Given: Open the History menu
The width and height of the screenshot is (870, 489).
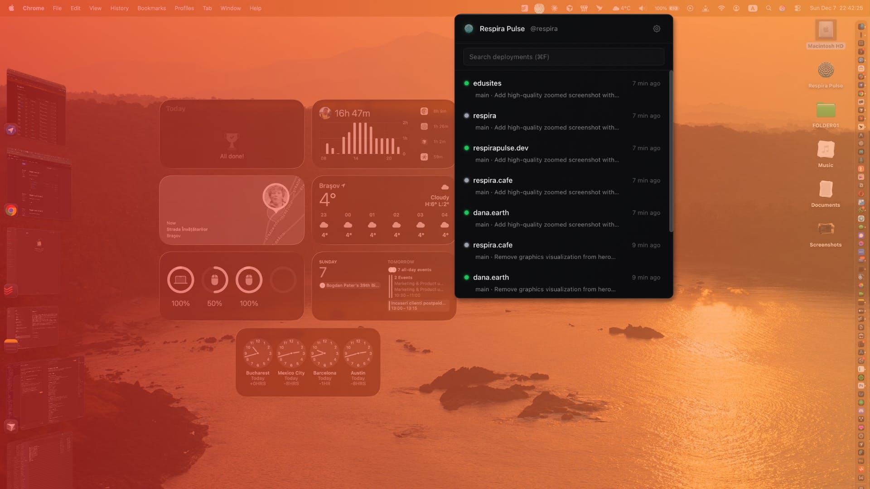Looking at the screenshot, I should pyautogui.click(x=119, y=8).
